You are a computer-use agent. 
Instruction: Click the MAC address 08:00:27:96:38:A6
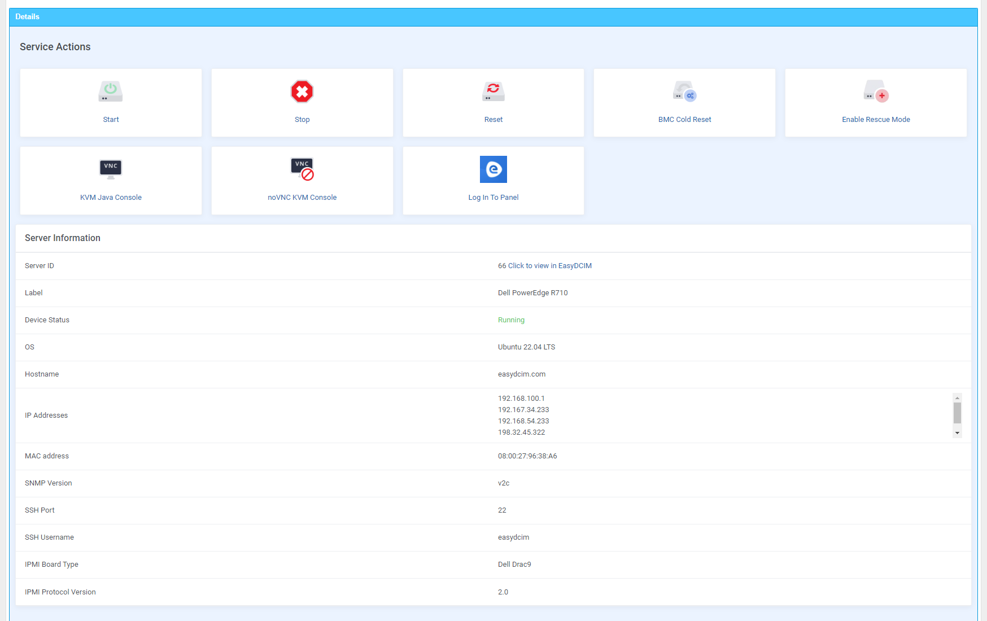pyautogui.click(x=527, y=456)
